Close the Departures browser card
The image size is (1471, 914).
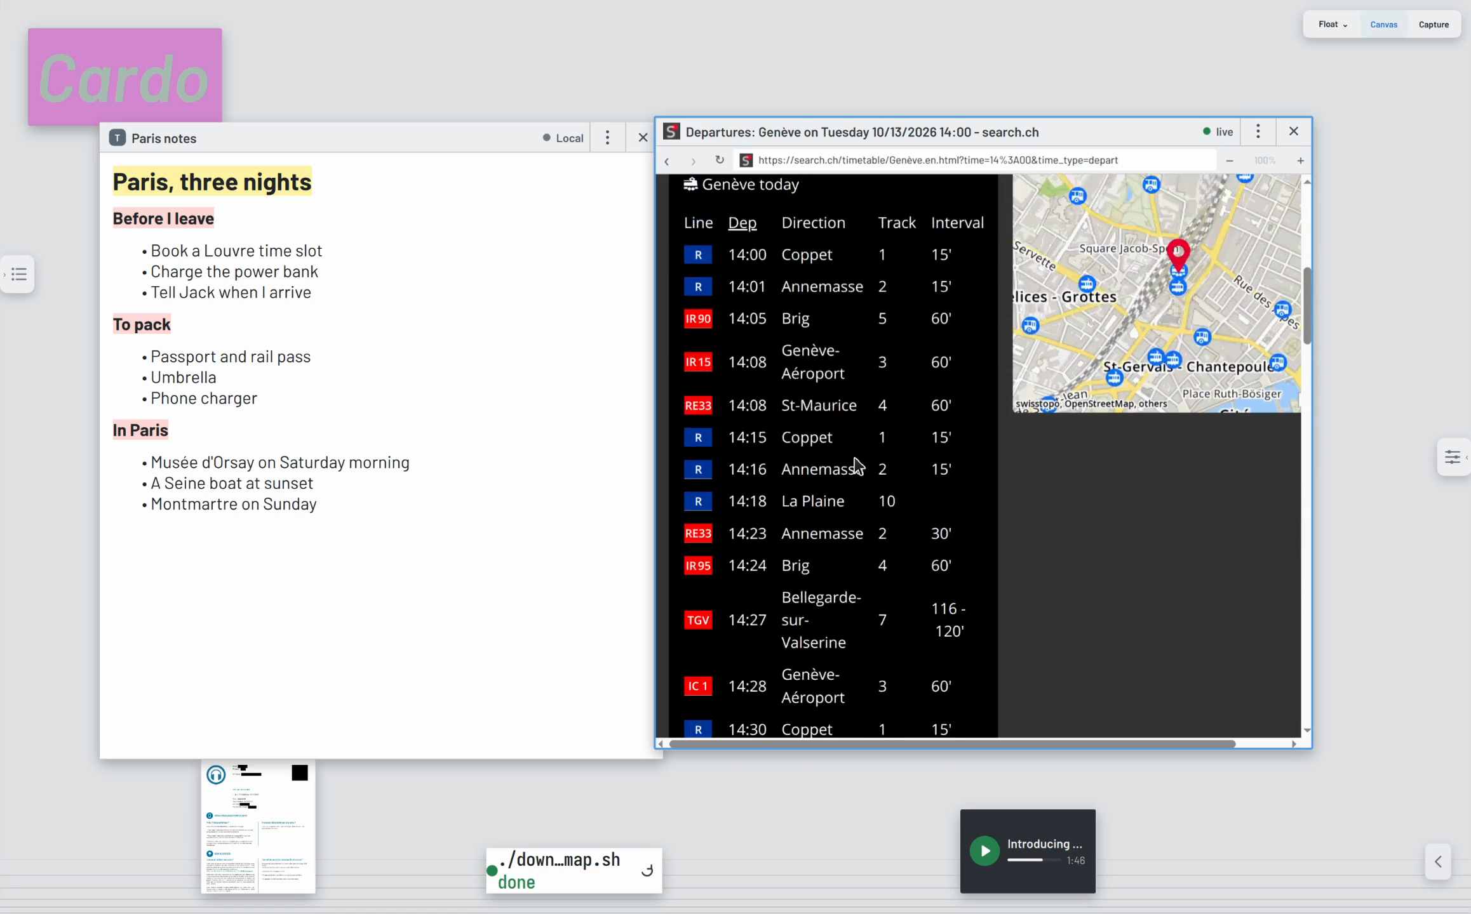click(1293, 131)
